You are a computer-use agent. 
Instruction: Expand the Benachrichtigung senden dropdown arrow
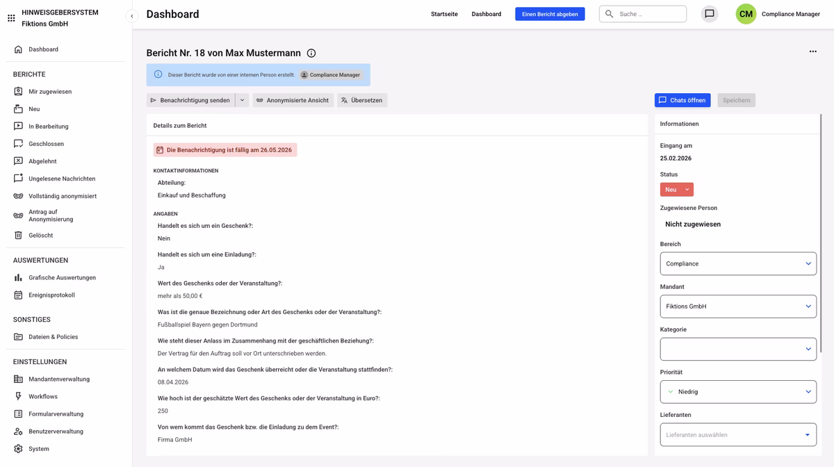[x=242, y=100]
